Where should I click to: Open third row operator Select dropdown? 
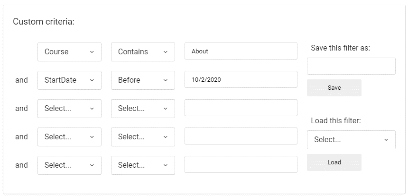(x=143, y=109)
